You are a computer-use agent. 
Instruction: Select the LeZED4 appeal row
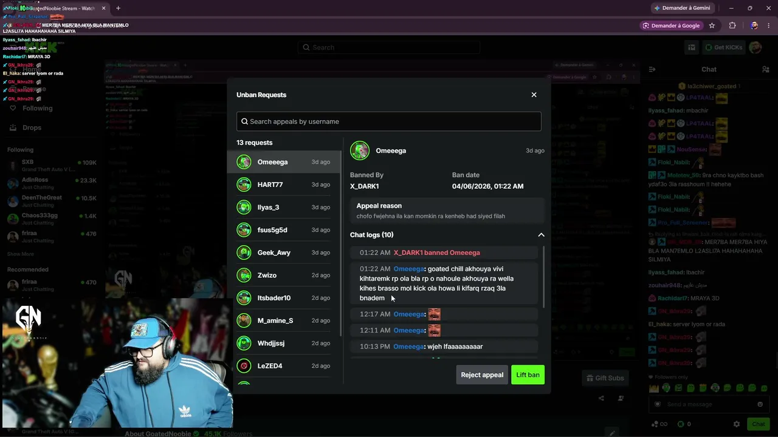click(284, 366)
